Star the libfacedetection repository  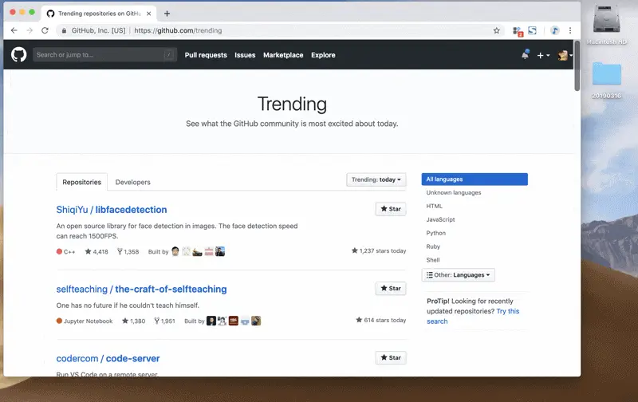point(391,209)
